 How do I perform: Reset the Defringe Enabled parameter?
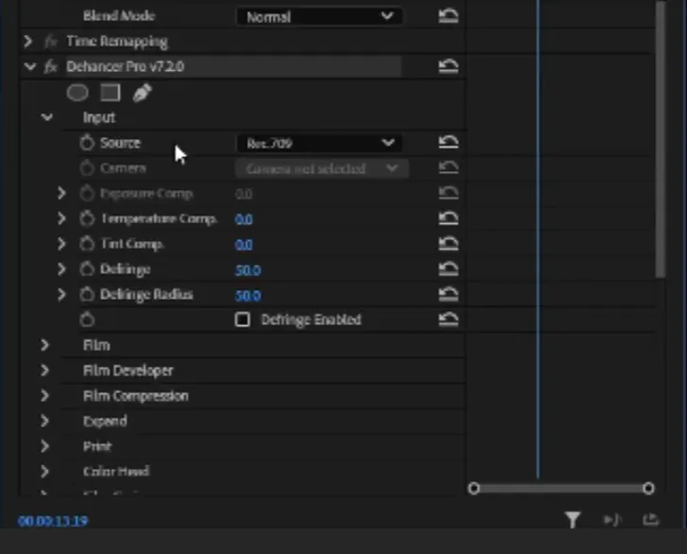pos(448,320)
